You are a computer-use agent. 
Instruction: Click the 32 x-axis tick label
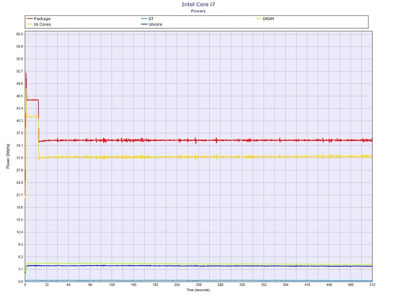(47, 285)
